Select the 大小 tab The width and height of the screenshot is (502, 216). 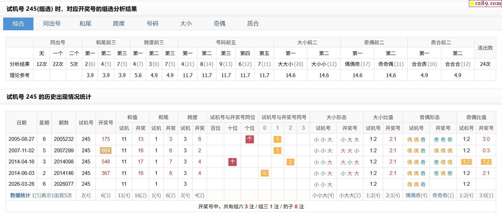(x=186, y=24)
